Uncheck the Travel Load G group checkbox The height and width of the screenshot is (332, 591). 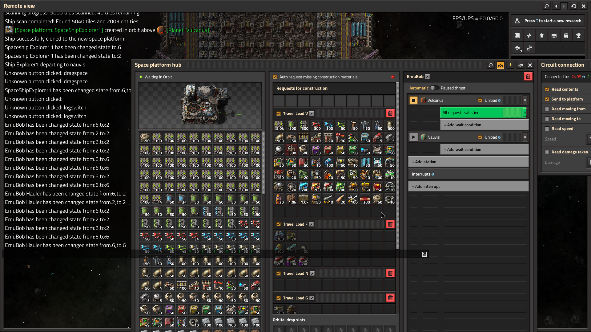[x=279, y=298]
